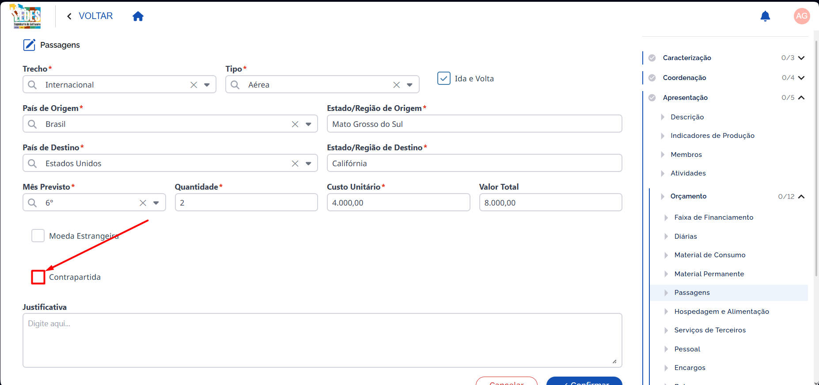Screen dimensions: 819x385
Task: Clear the Tipo Aérea selection
Action: pyautogui.click(x=396, y=85)
